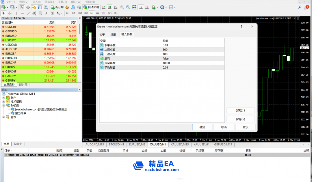The width and height of the screenshot is (312, 182).
Task: Open the XAUUSD,M15 chart tab
Action: [x=179, y=145]
